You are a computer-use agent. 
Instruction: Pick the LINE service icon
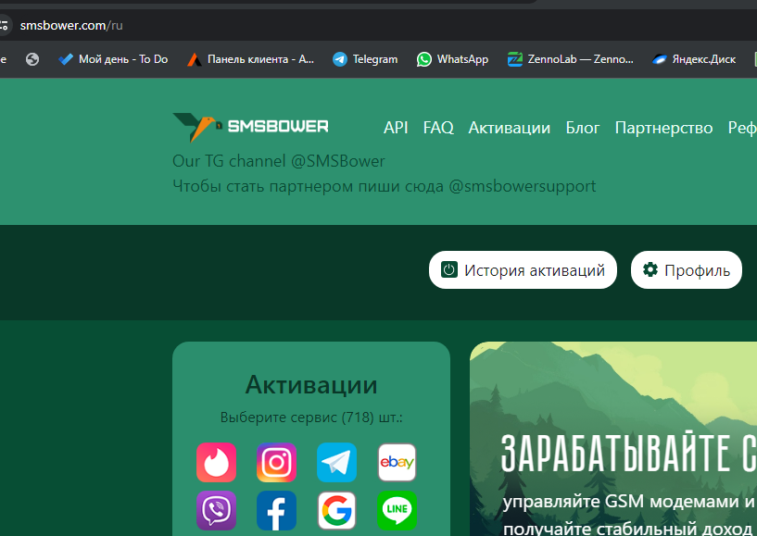(397, 510)
